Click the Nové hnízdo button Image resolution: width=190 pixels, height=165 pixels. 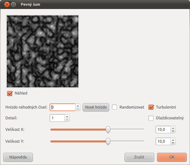[x=96, y=107]
